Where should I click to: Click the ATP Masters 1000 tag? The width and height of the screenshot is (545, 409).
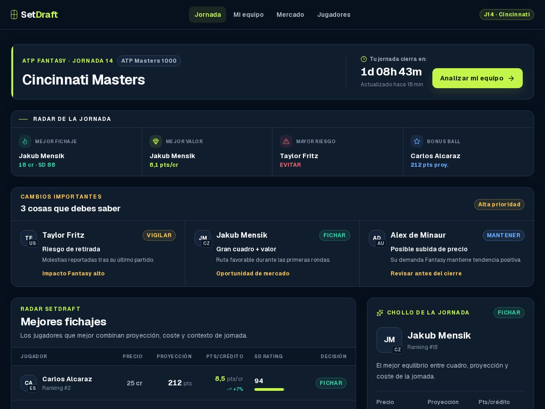click(149, 61)
